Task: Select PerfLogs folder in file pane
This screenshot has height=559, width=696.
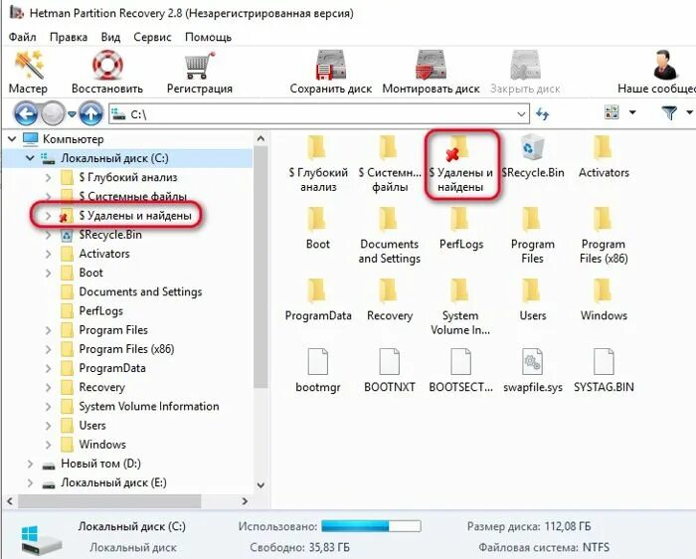Action: tap(460, 228)
